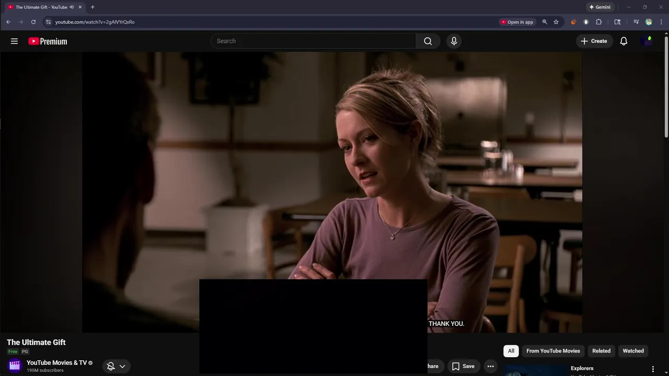
Task: Click the search magnifier button
Action: [x=428, y=41]
